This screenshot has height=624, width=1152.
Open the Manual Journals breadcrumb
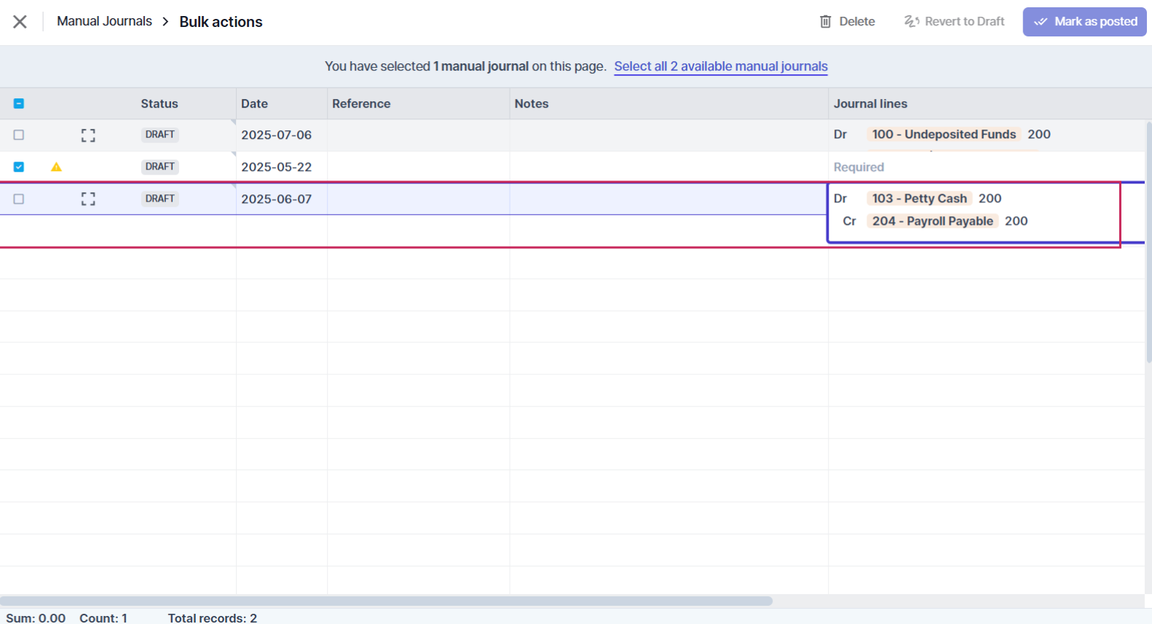104,21
